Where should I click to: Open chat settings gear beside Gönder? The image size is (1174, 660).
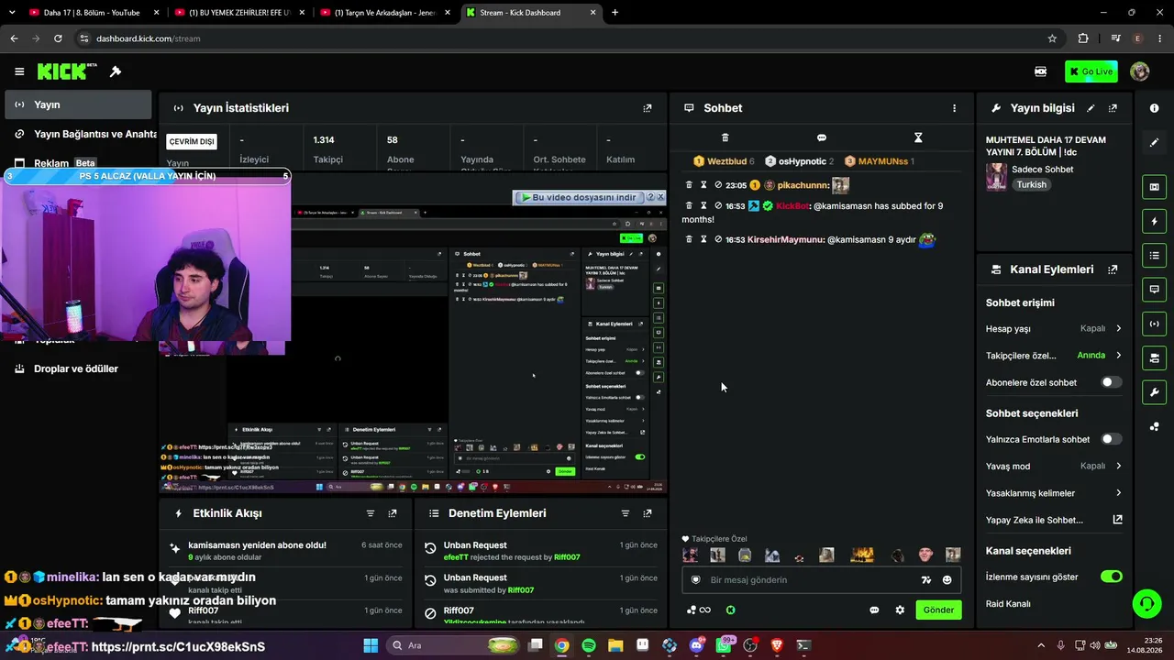(x=900, y=610)
